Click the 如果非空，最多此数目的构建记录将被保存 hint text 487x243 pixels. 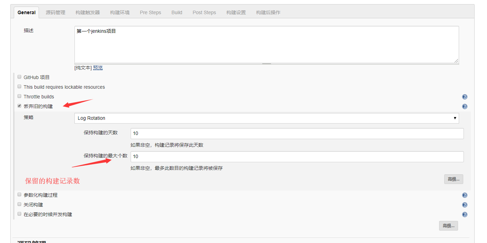coord(176,168)
